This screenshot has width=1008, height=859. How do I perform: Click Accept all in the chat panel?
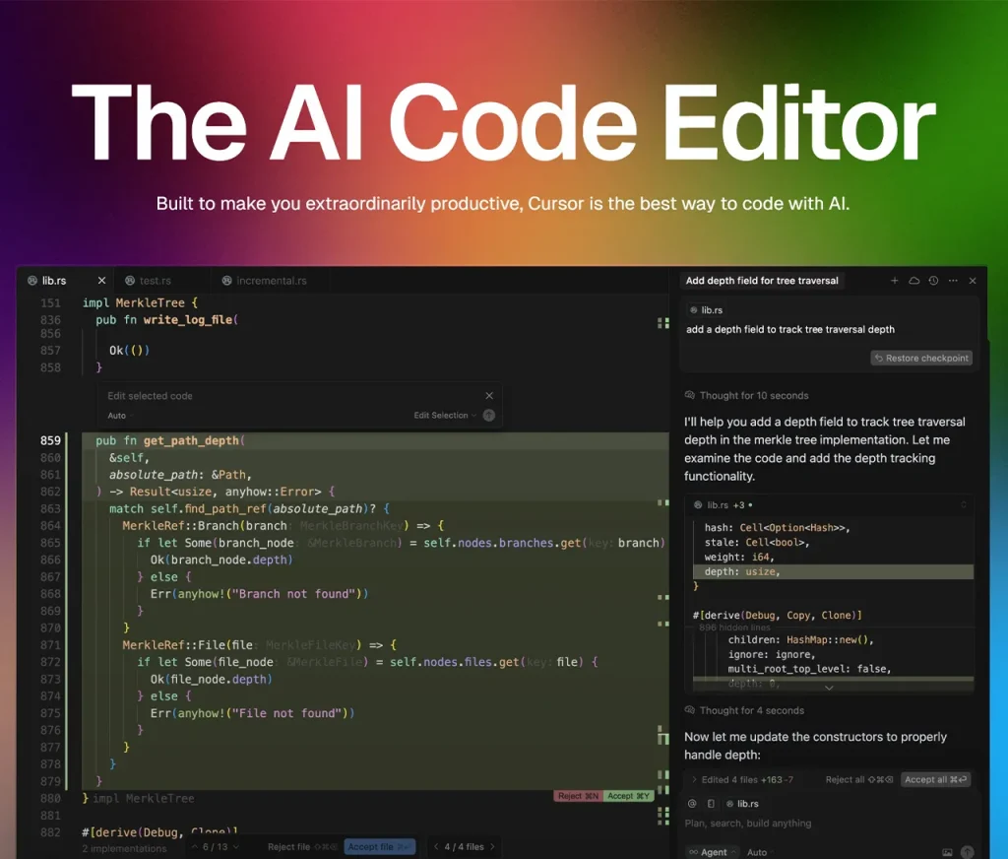click(x=935, y=779)
